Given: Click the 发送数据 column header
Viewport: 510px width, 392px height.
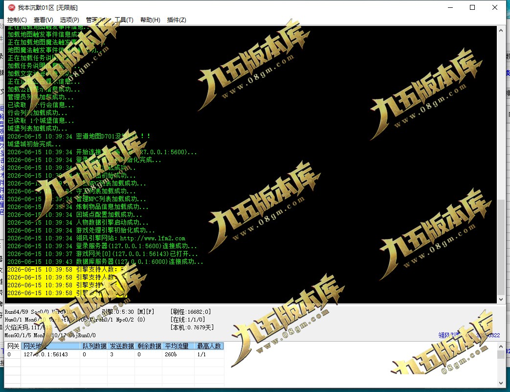Looking at the screenshot, I should coord(121,346).
